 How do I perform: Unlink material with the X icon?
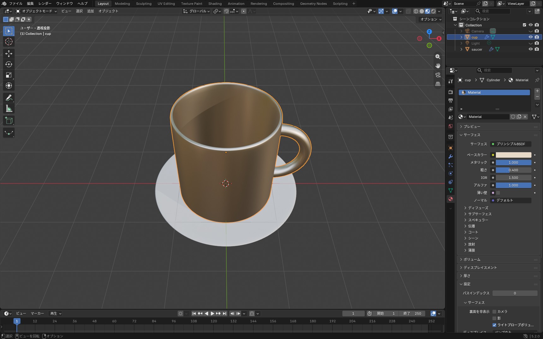(x=525, y=117)
